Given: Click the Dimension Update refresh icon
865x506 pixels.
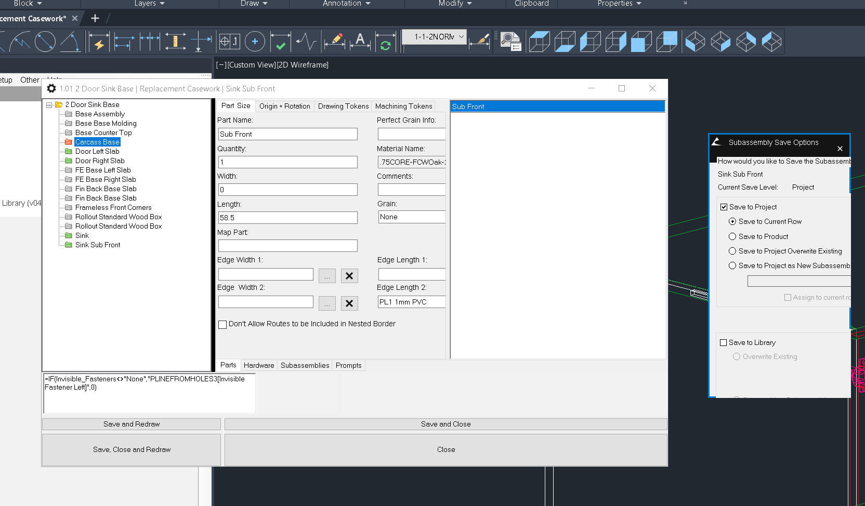Looking at the screenshot, I should 385,42.
